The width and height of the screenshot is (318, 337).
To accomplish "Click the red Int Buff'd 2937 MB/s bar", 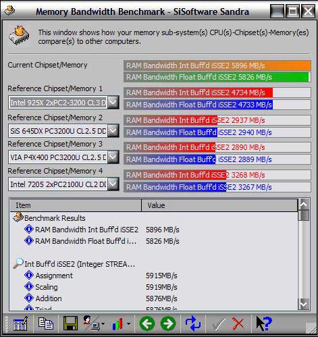I will click(217, 120).
